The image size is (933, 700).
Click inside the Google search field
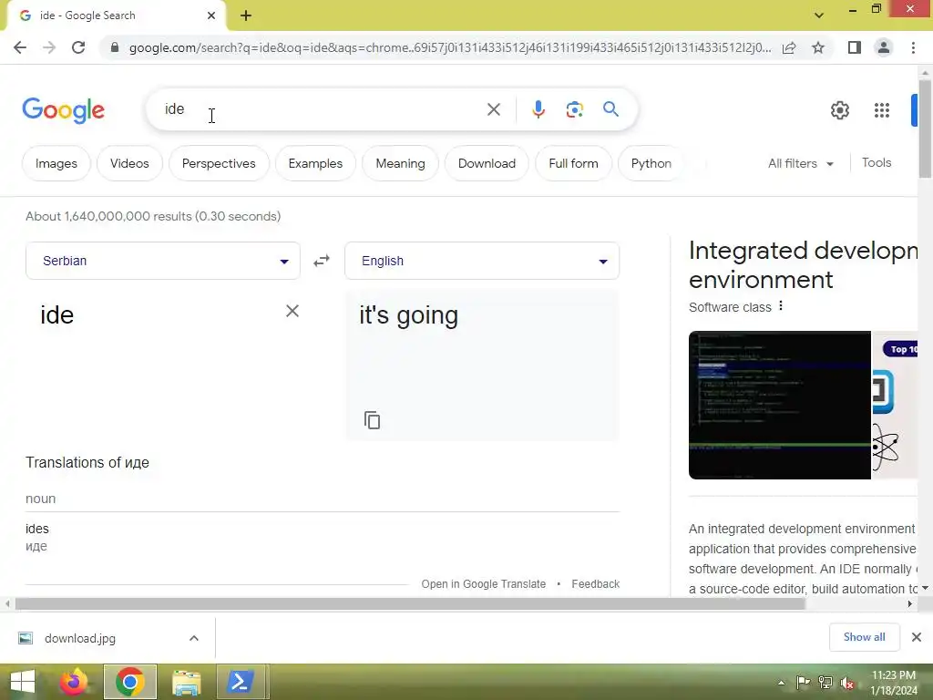point(322,109)
